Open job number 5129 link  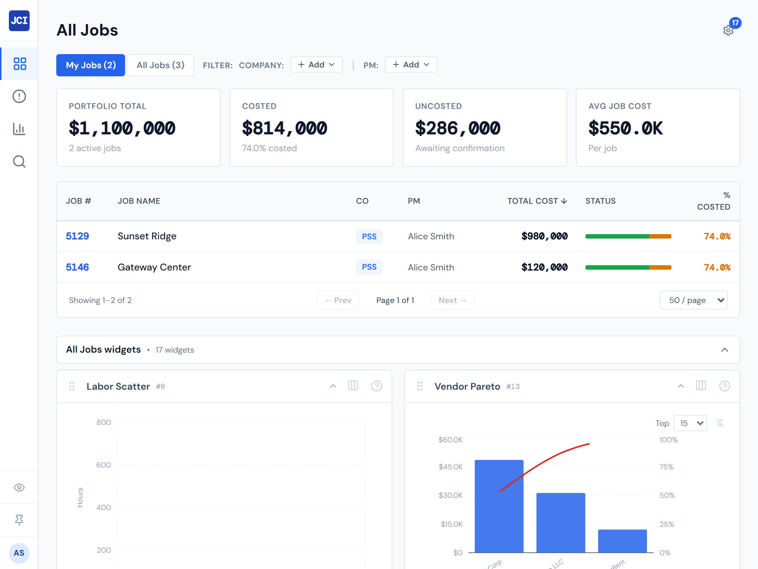point(77,236)
